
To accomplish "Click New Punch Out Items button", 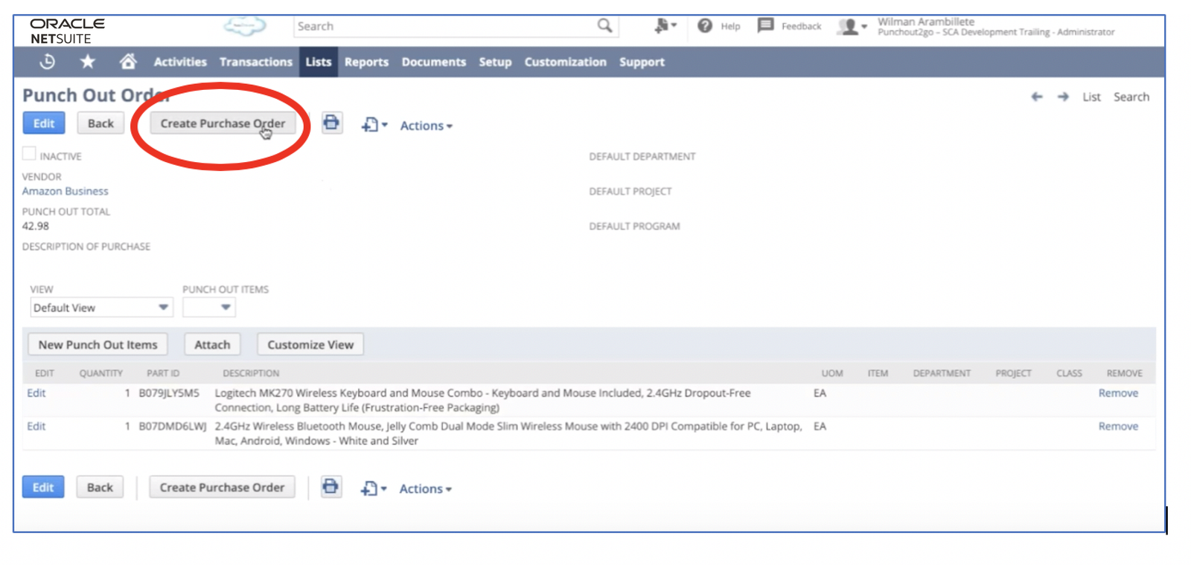I will coord(98,344).
